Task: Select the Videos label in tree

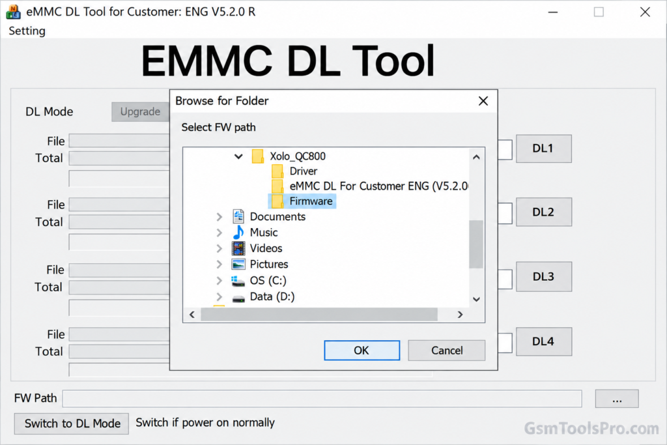Action: click(x=266, y=248)
